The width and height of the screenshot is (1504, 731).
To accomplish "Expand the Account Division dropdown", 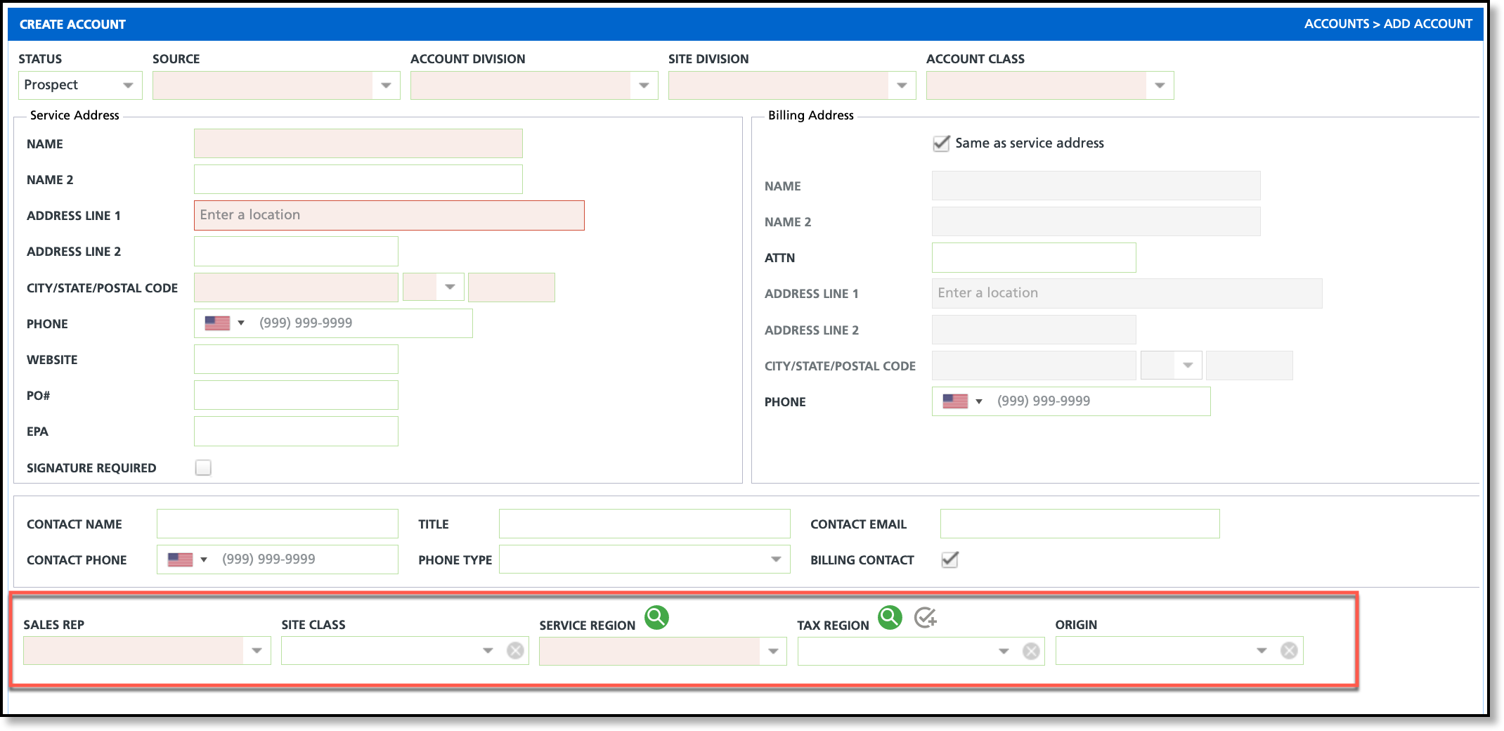I will point(534,85).
